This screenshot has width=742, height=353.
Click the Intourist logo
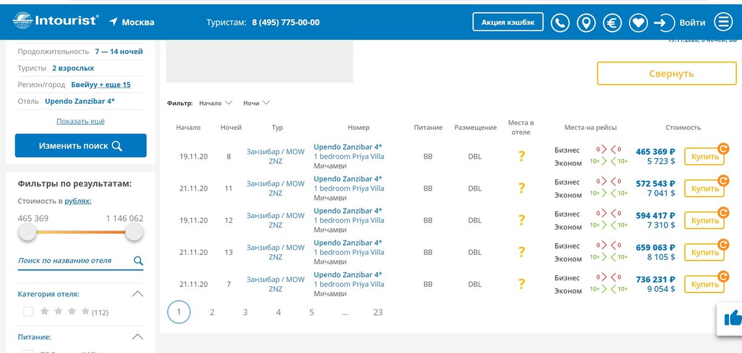(55, 21)
